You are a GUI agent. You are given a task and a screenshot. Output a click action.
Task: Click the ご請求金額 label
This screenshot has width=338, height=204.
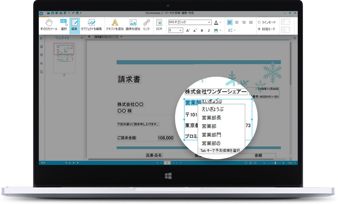tap(127, 138)
